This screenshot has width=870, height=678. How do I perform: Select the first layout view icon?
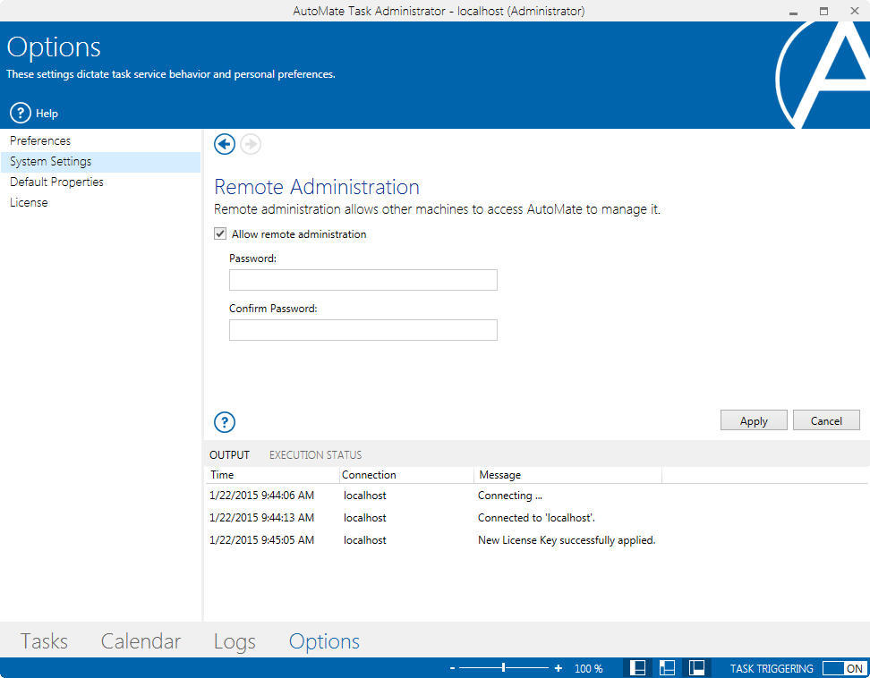pos(637,667)
